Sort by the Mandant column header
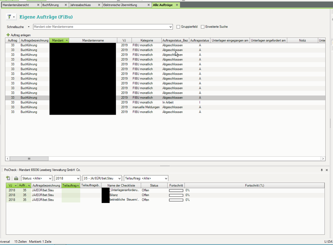The image size is (333, 245). (59, 40)
